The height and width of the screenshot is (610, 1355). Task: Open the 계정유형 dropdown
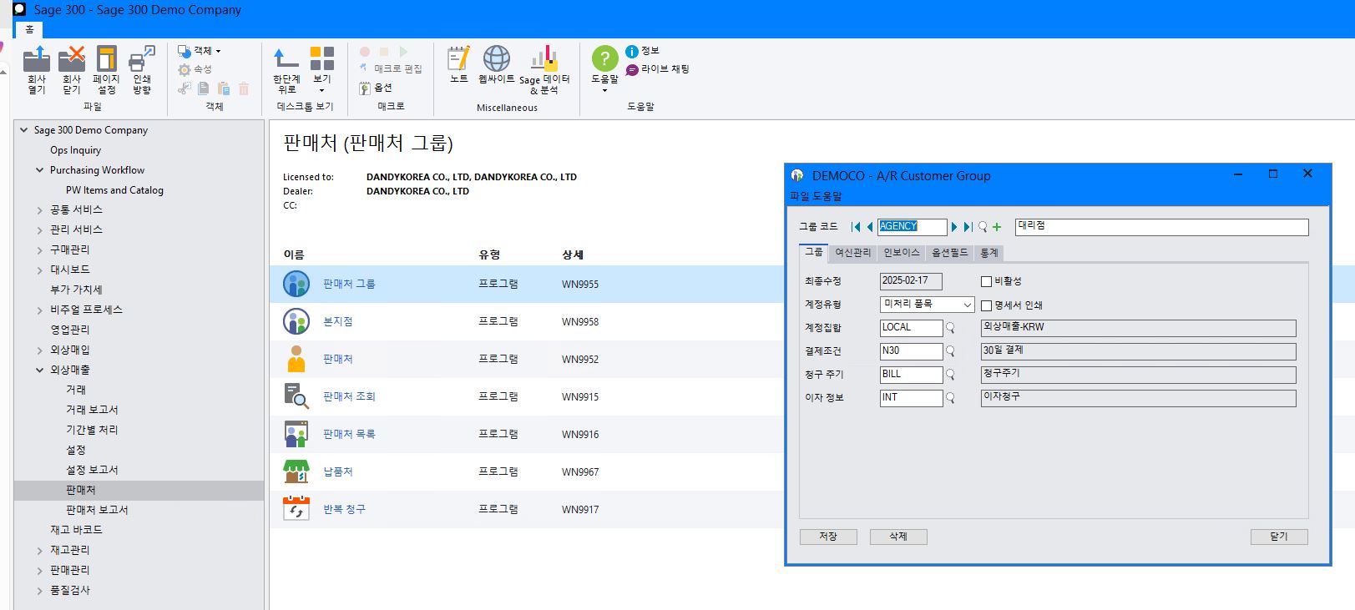tap(967, 305)
